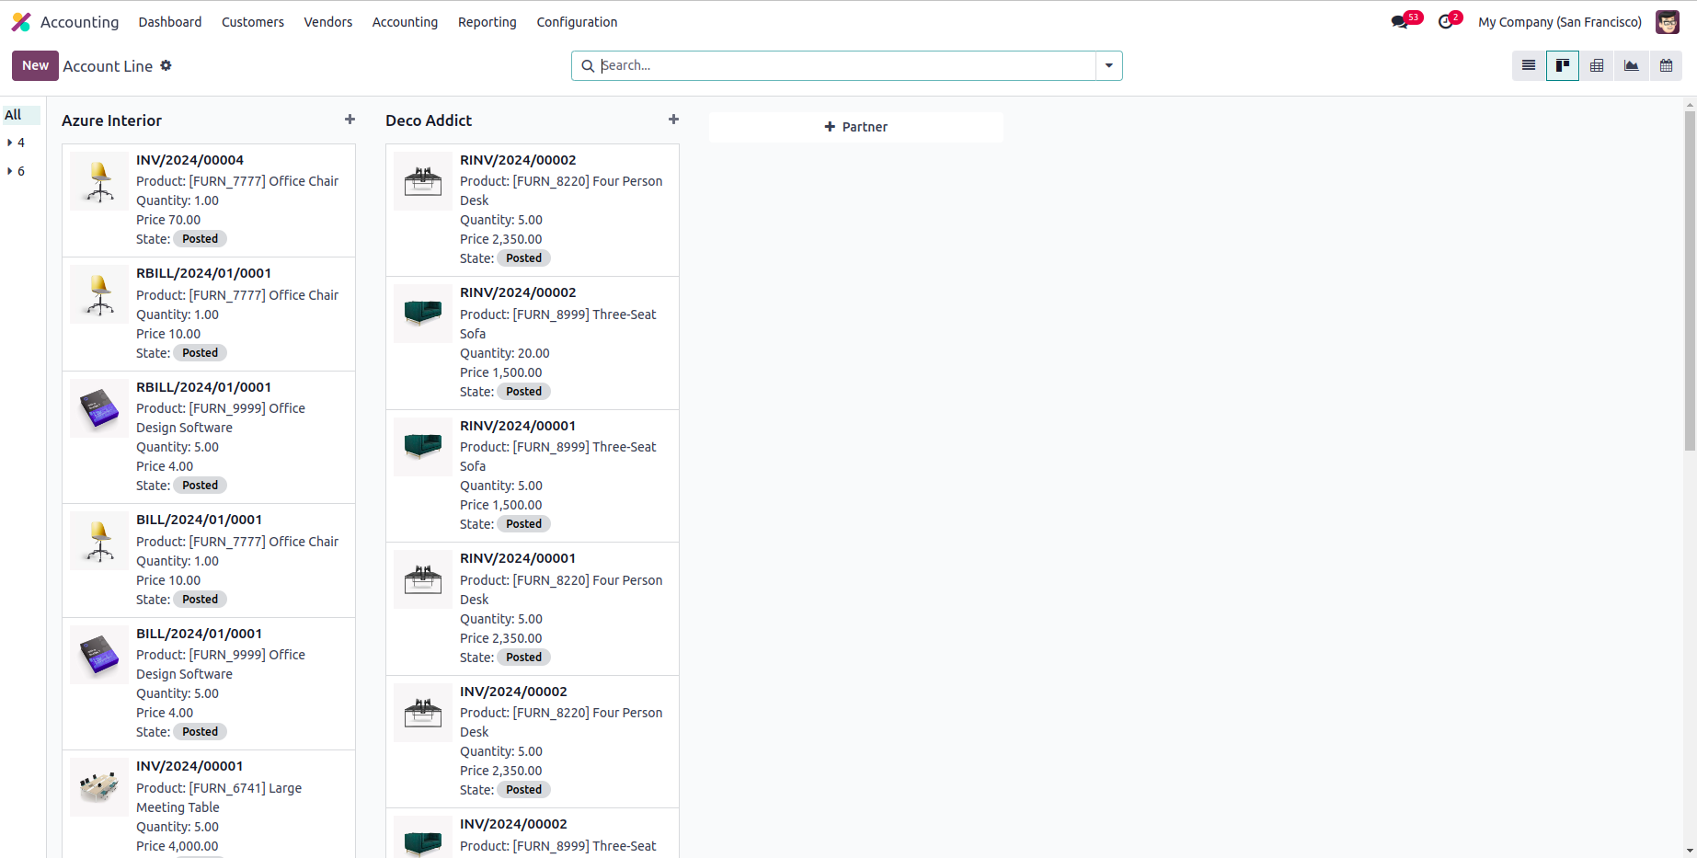Click Posted badge on INV/2024/00004 card
The height and width of the screenshot is (858, 1697).
[201, 239]
